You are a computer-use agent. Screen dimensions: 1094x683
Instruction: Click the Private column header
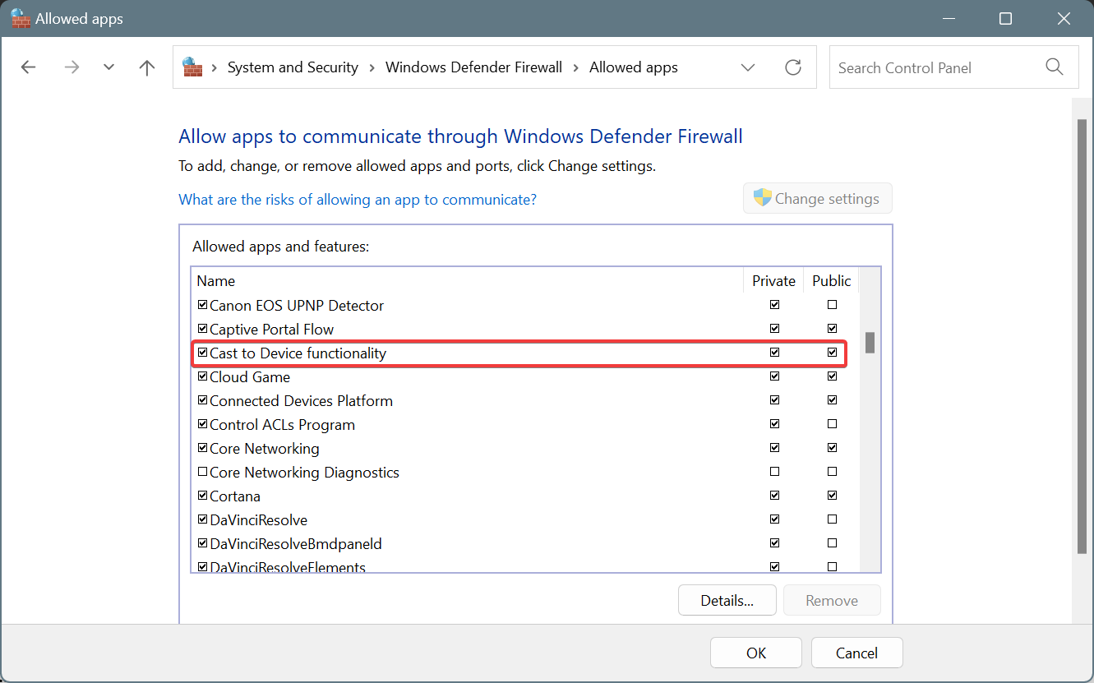pyautogui.click(x=773, y=280)
